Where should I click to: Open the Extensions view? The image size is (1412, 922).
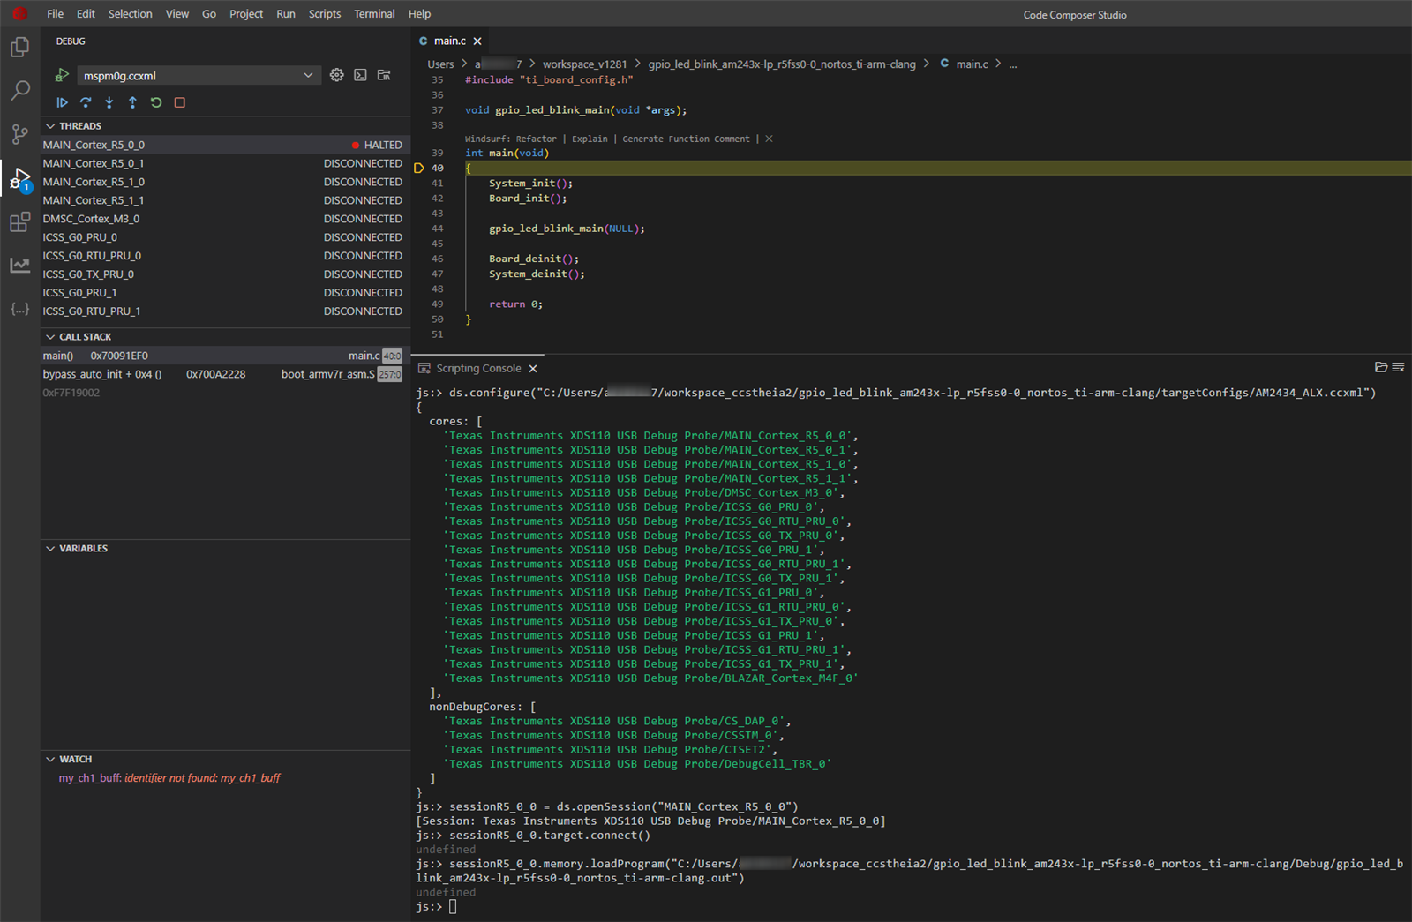pos(19,222)
